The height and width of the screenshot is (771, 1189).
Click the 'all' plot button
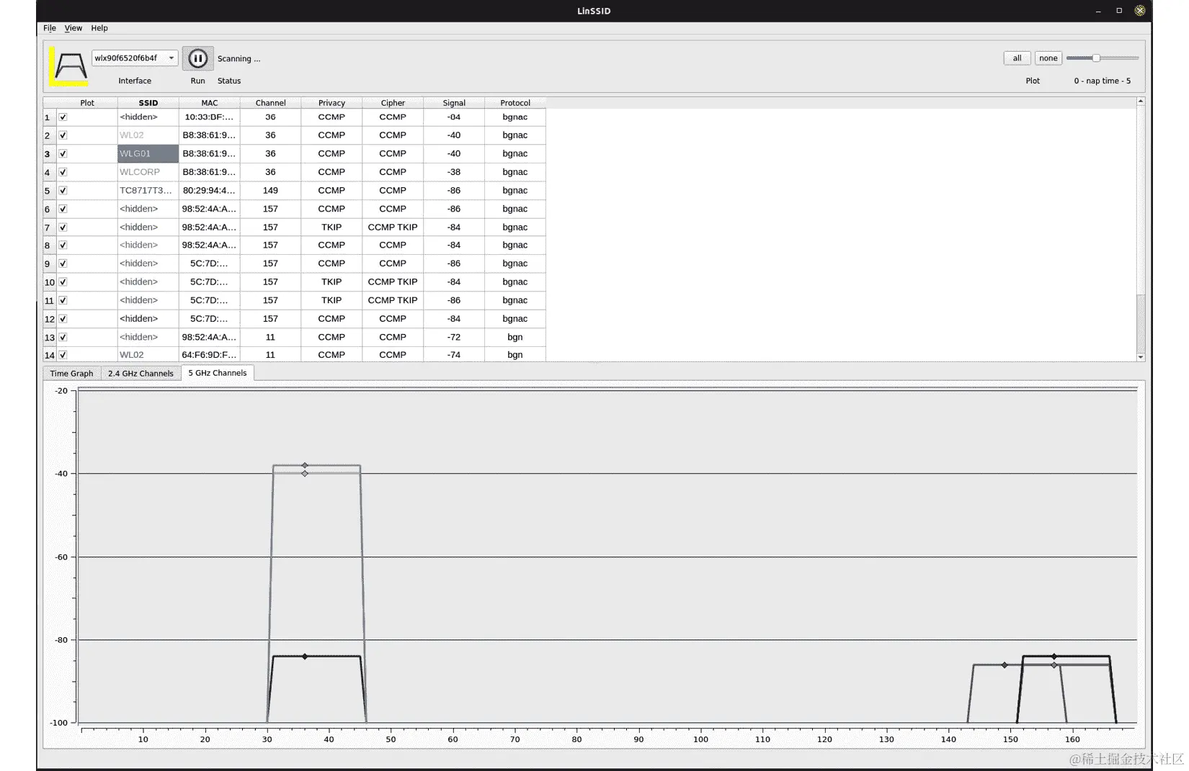coord(1017,58)
